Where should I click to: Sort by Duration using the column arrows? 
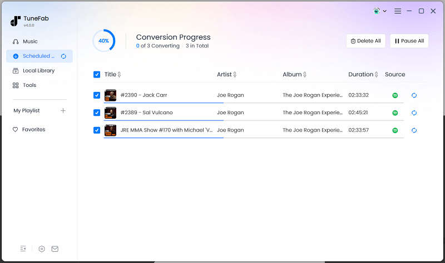click(378, 75)
